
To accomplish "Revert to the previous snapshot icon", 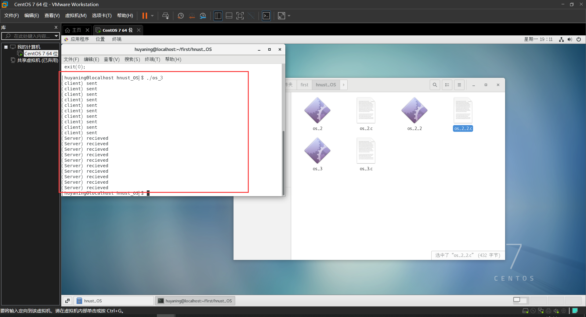I will (x=192, y=16).
